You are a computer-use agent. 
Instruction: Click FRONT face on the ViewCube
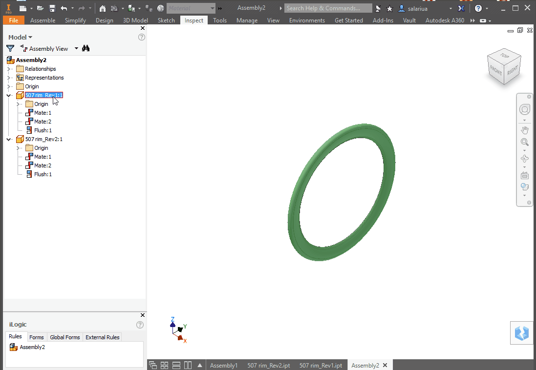point(496,71)
